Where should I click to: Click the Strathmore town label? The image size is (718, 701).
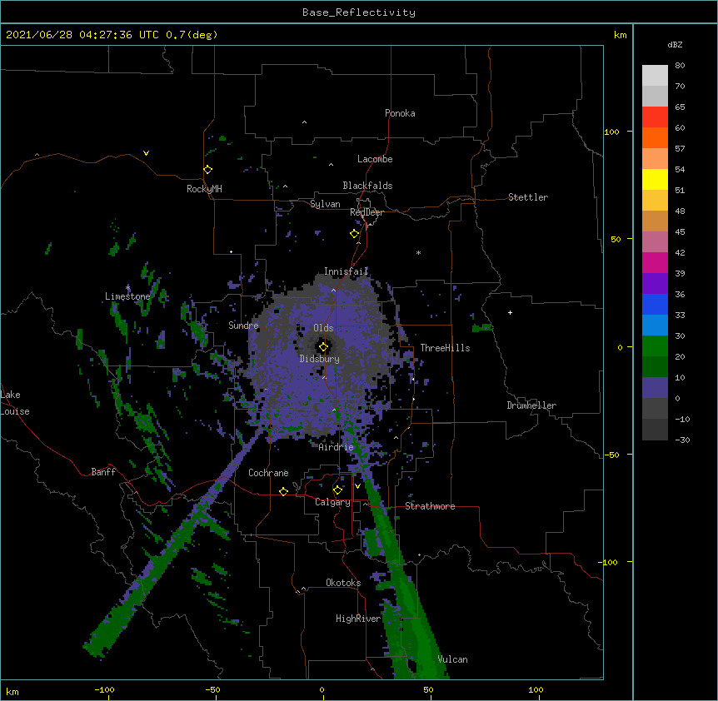pos(430,506)
